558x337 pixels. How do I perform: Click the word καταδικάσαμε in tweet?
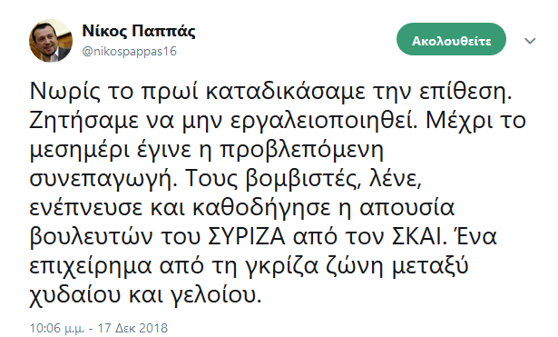click(x=286, y=92)
